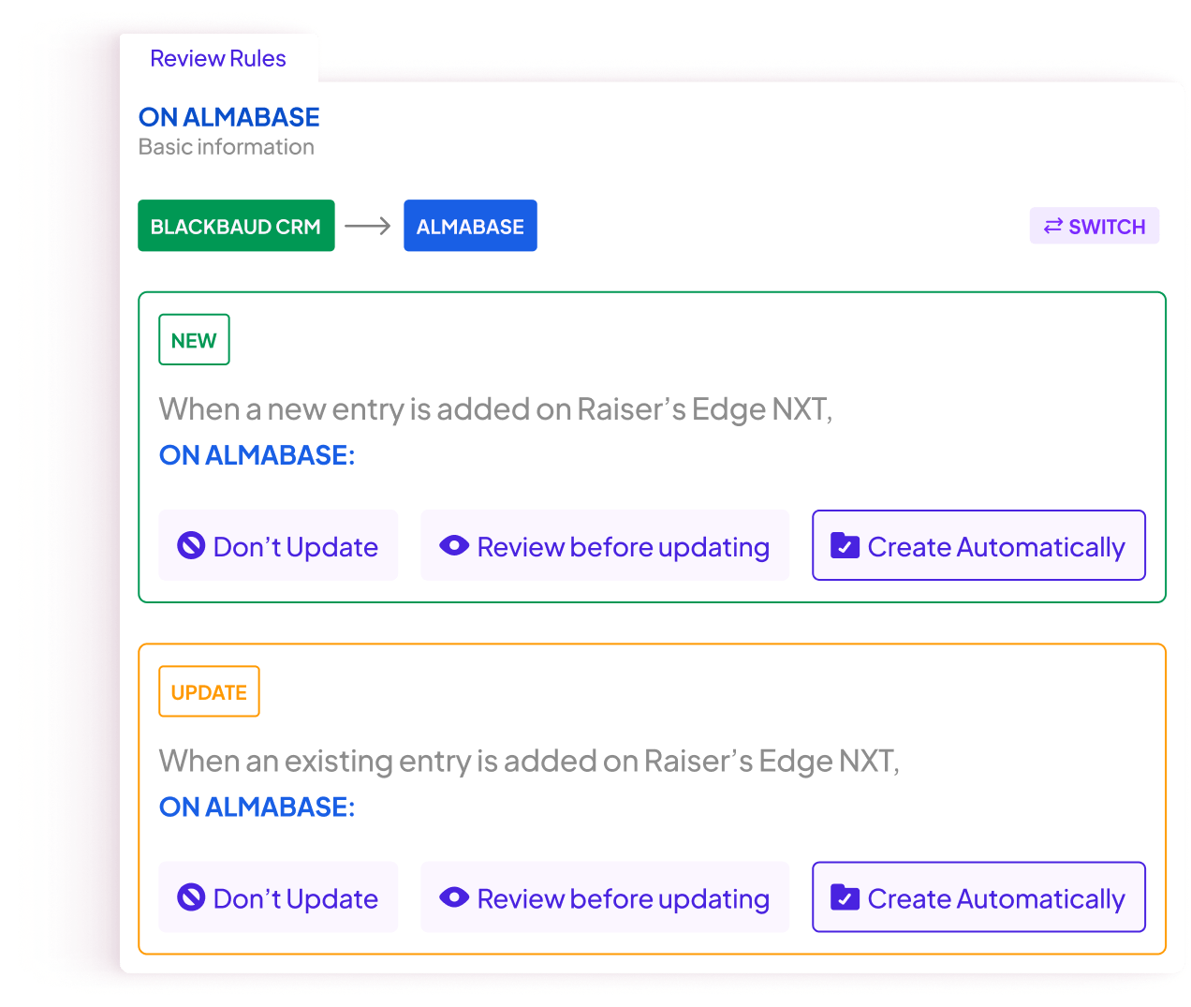Click the swap arrows icon inside the SWITCH button

pyautogui.click(x=1055, y=226)
